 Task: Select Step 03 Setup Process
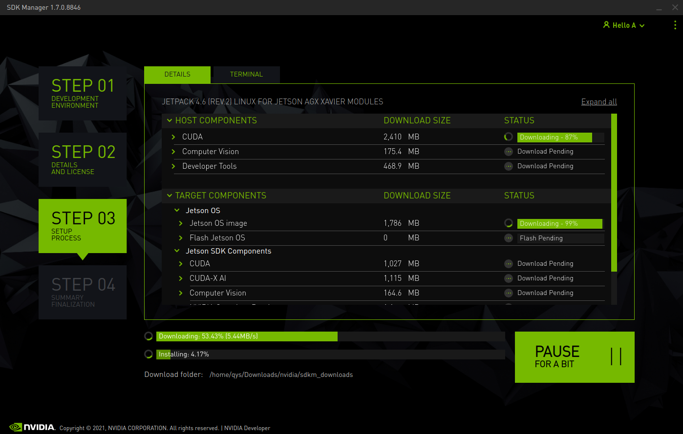[83, 226]
